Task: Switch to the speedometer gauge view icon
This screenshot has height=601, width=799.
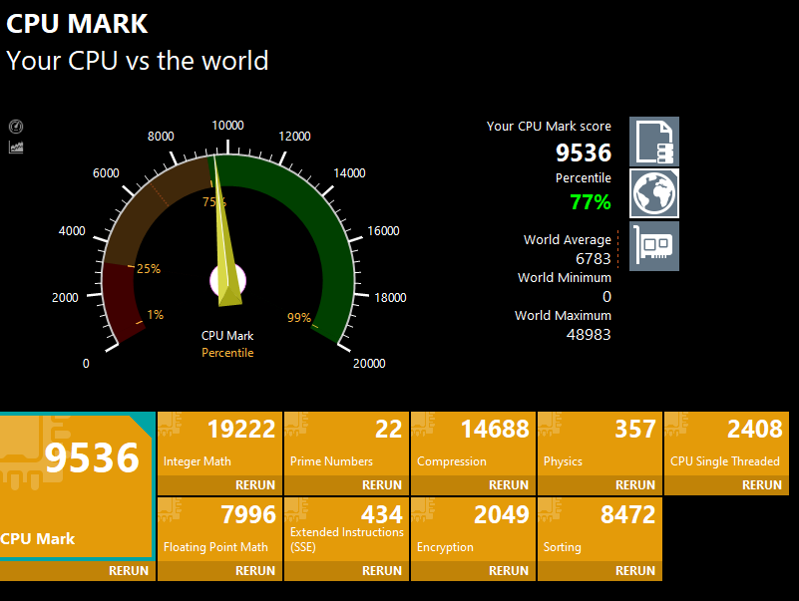Action: [16, 127]
